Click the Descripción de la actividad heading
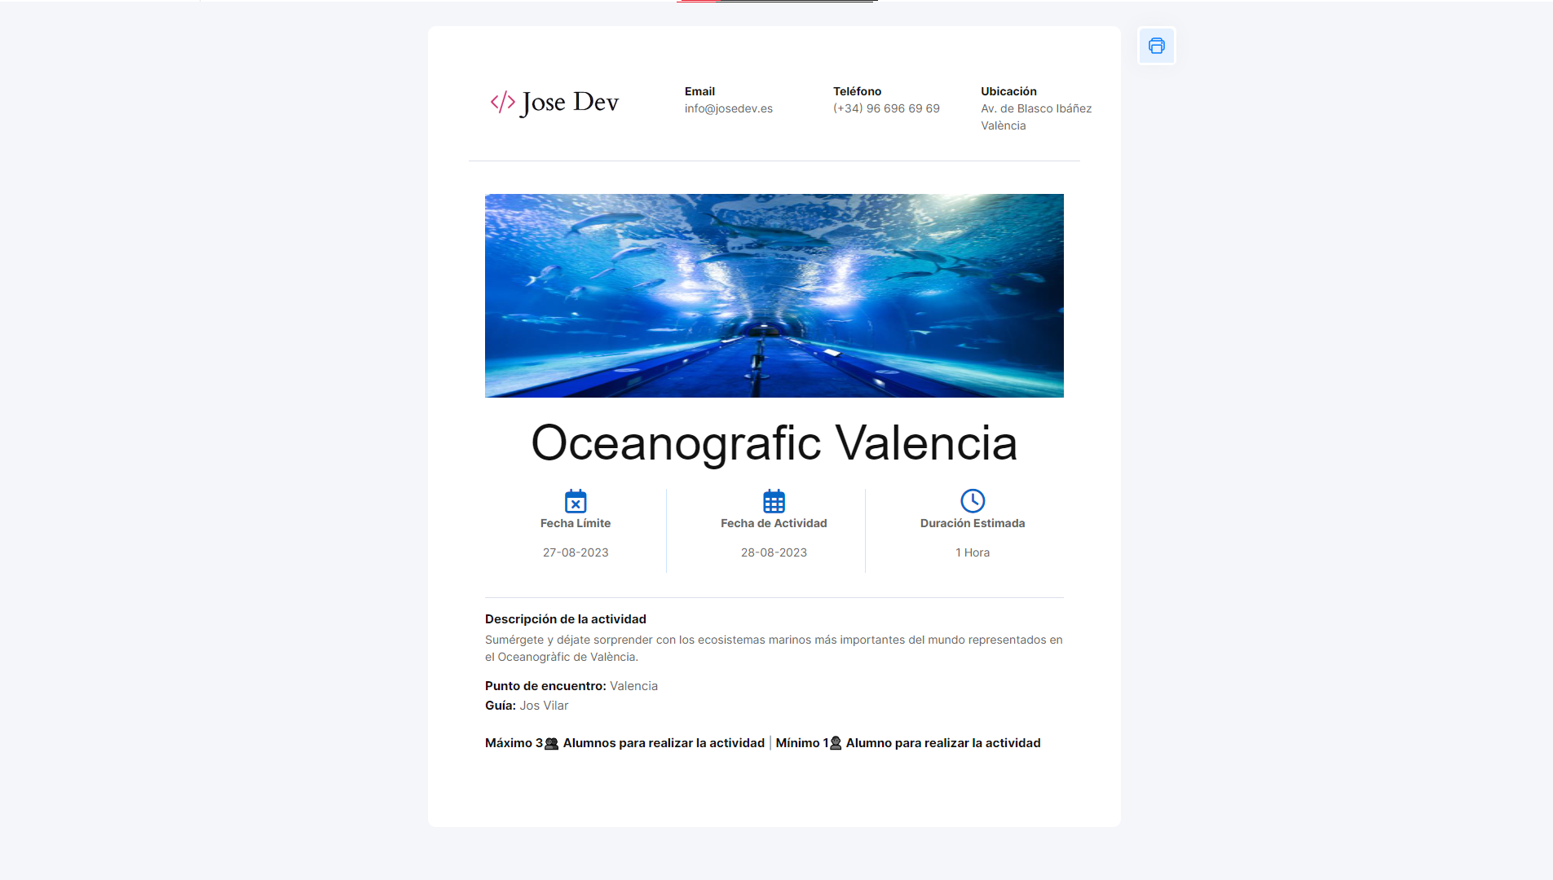Viewport: 1553px width, 880px height. click(x=565, y=619)
